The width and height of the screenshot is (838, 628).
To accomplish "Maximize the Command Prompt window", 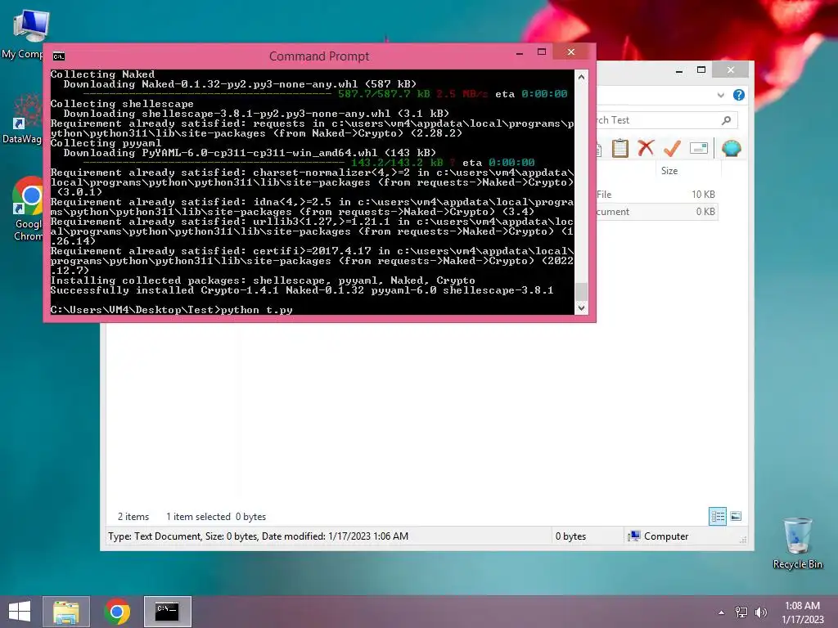I will 542,52.
